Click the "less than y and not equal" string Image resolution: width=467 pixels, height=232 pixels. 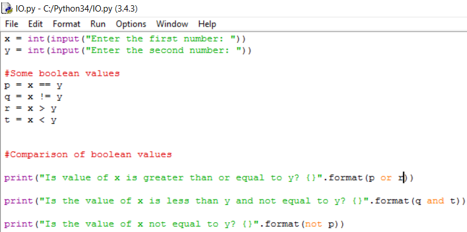(205, 201)
